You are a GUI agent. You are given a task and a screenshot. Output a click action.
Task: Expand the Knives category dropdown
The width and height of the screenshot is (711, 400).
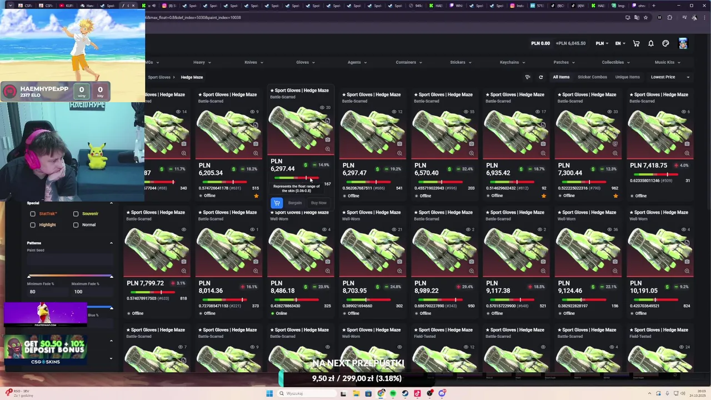(x=254, y=62)
